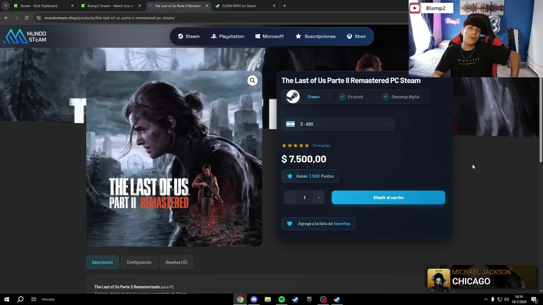This screenshot has height=305, width=543.
Task: Open the Suscripciones menu item
Action: pos(315,36)
